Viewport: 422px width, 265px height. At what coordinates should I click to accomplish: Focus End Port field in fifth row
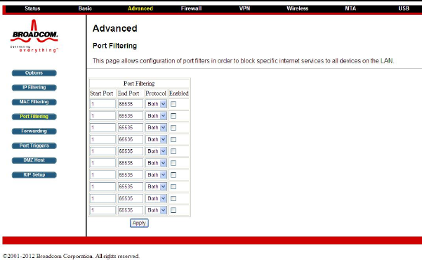coord(131,151)
